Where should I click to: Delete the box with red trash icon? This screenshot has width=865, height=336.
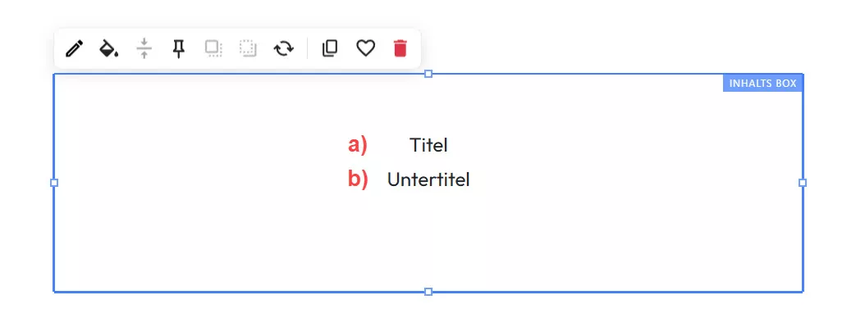pos(400,49)
